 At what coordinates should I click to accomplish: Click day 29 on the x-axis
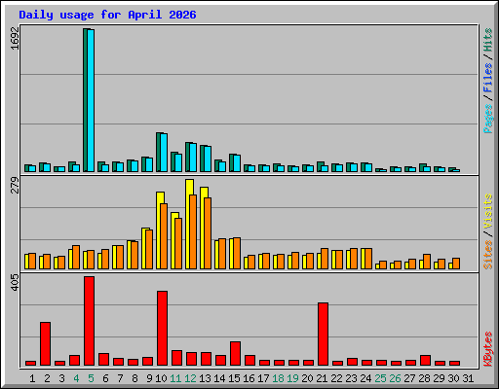pos(439,378)
